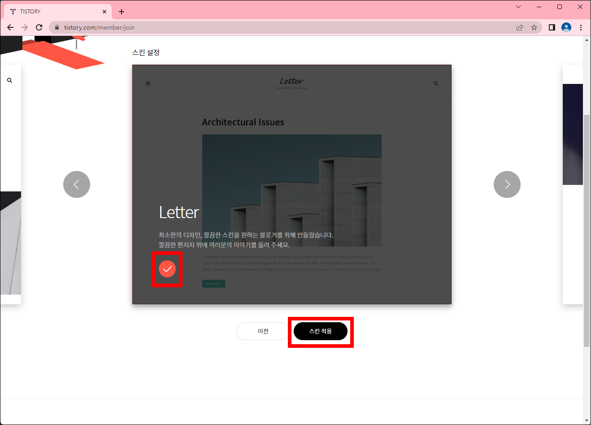Image resolution: width=591 pixels, height=425 pixels.
Task: Click search icon on left skin card
Action: click(9, 80)
